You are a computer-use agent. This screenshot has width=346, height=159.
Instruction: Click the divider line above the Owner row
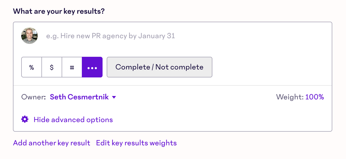[x=172, y=85]
